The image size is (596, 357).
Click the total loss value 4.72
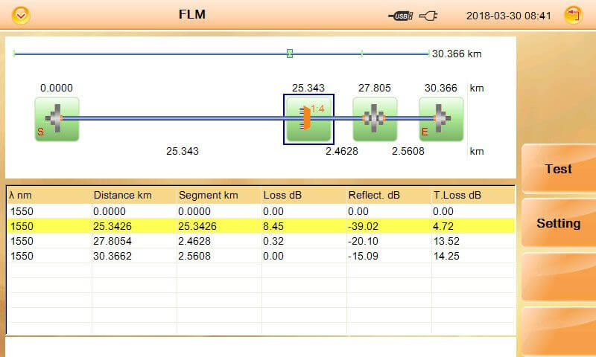click(443, 226)
